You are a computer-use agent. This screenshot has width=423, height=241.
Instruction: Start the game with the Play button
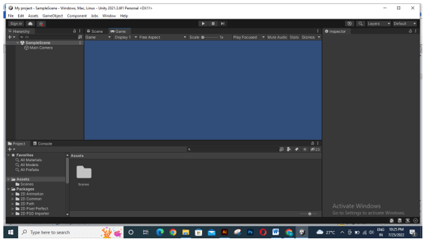[x=203, y=23]
